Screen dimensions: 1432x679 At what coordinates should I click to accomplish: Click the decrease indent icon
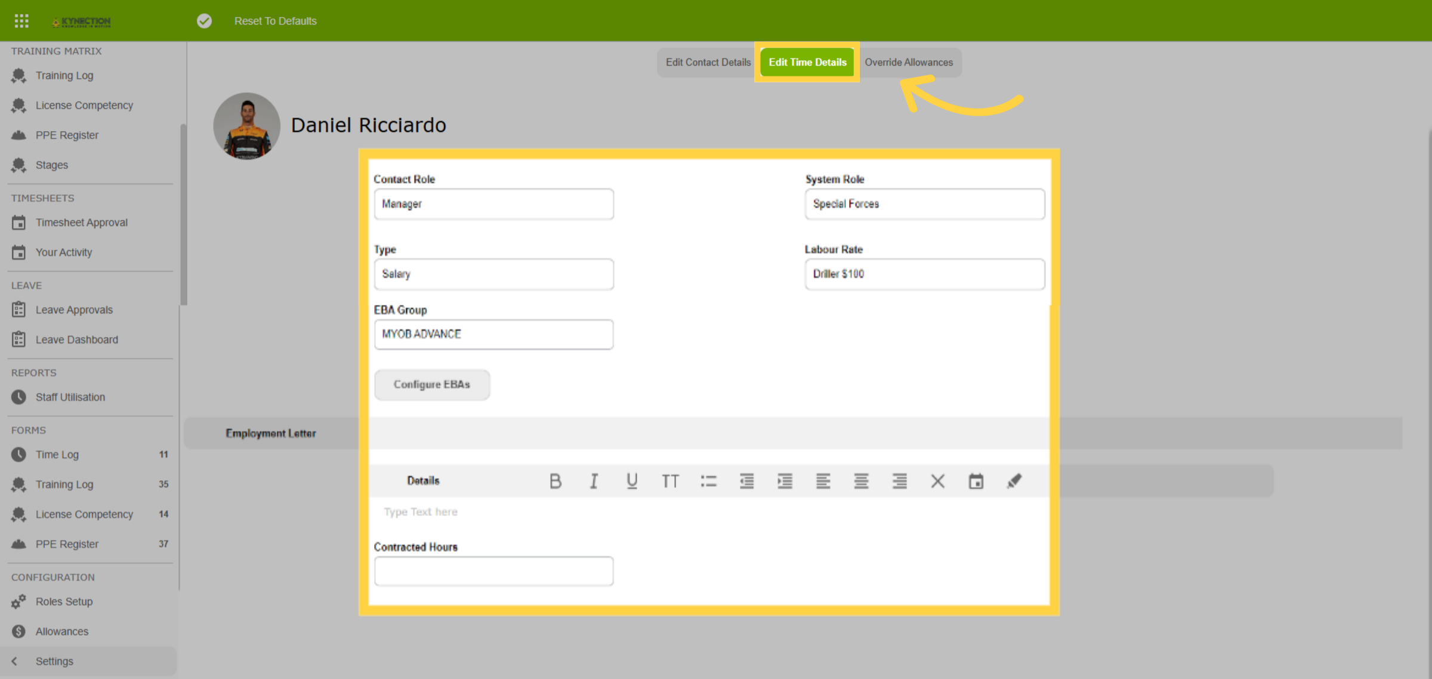[x=746, y=481]
